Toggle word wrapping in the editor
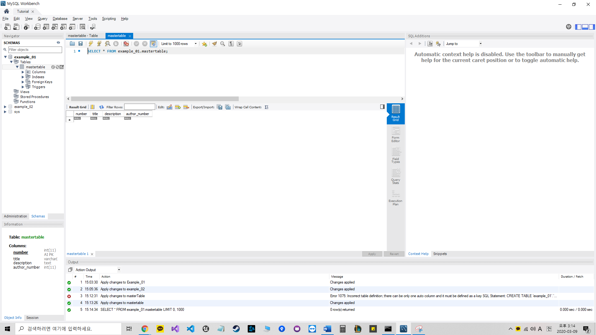Screen dimensions: 596x335 click(x=239, y=44)
